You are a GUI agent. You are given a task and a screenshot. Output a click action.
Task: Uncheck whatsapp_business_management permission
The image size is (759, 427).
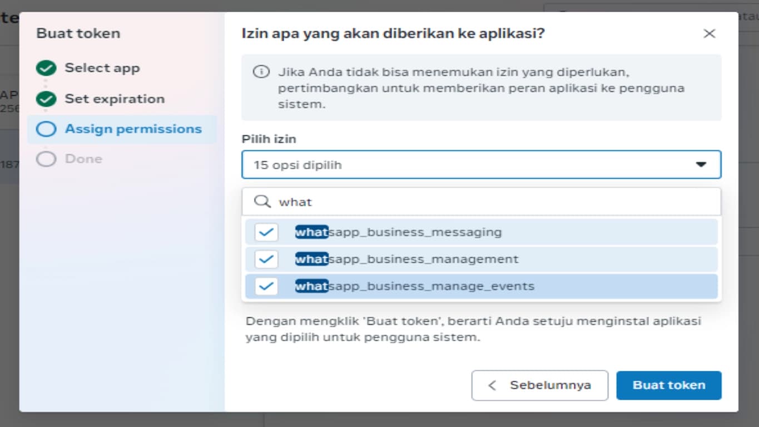266,259
